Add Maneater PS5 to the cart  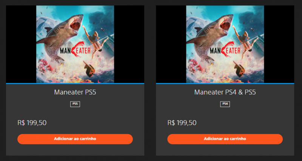click(75, 139)
